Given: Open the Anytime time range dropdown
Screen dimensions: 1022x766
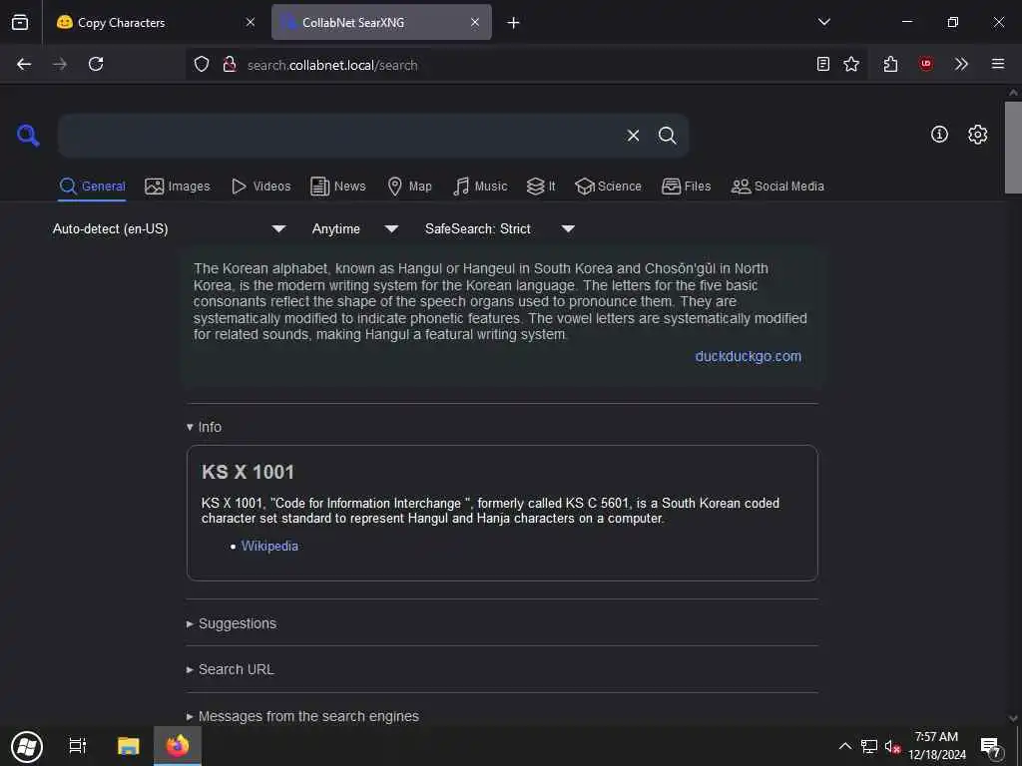Looking at the screenshot, I should point(354,228).
